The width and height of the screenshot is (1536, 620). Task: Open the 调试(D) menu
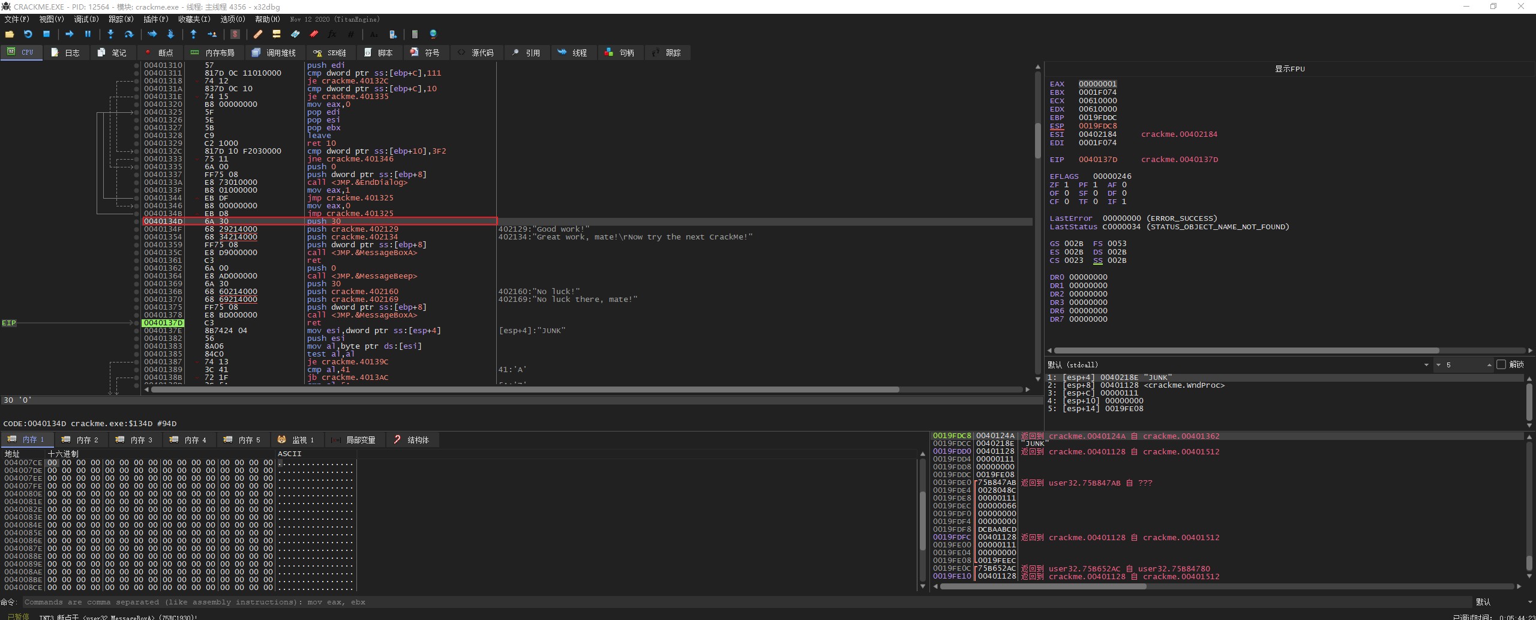[86, 19]
